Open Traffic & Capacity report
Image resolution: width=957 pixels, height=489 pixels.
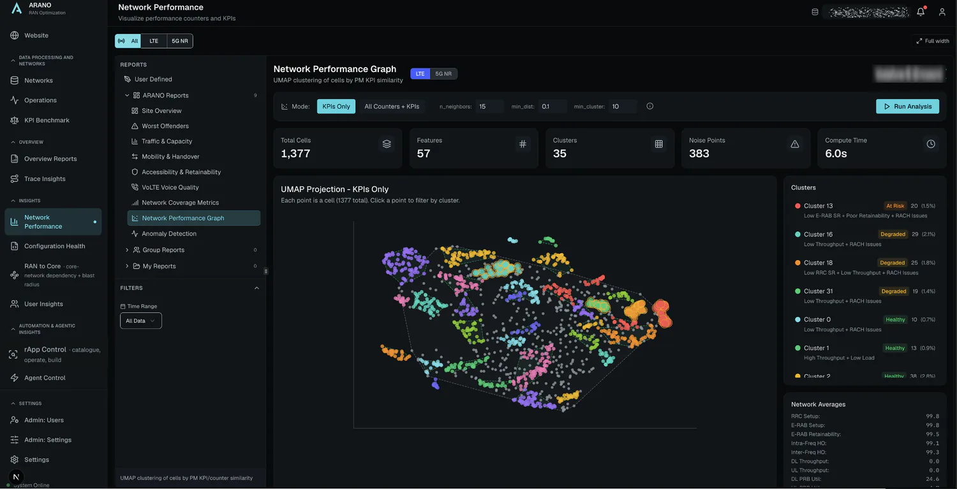(194, 142)
